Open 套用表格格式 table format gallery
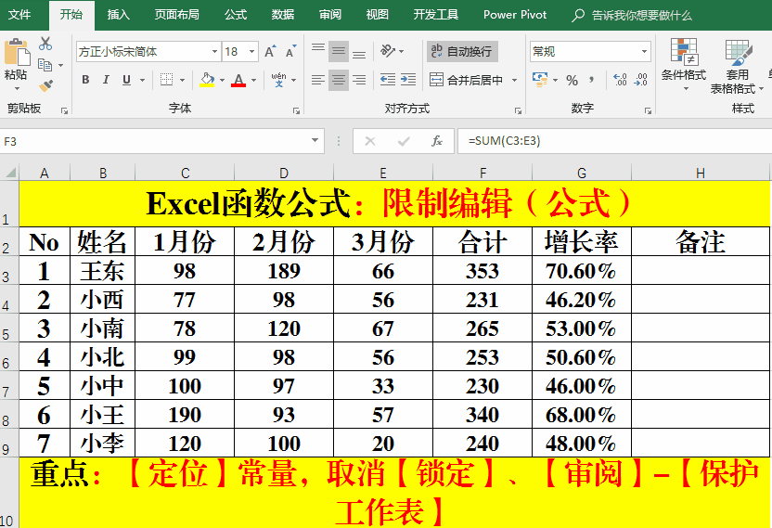The height and width of the screenshot is (528, 772). [737, 66]
